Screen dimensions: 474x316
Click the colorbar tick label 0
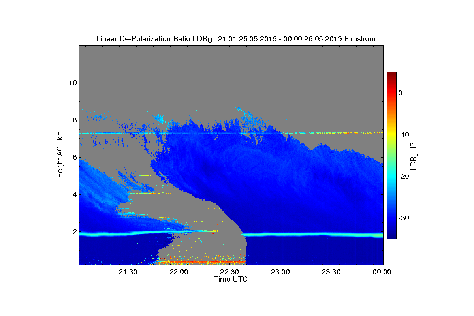click(x=400, y=93)
